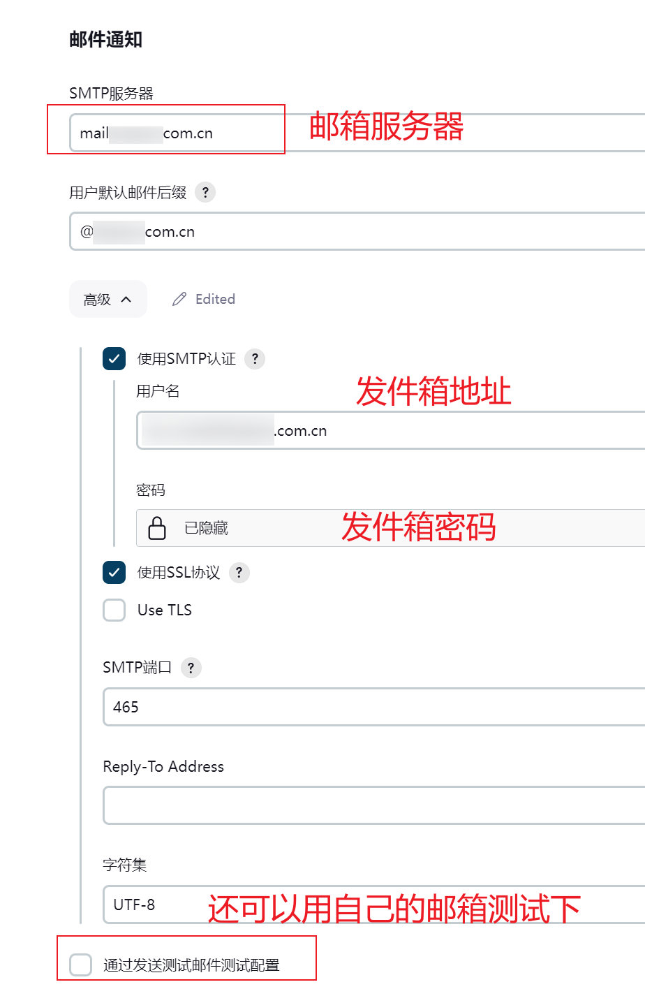This screenshot has height=996, width=645.
Task: Click help icon next to SMTP port
Action: click(x=191, y=667)
